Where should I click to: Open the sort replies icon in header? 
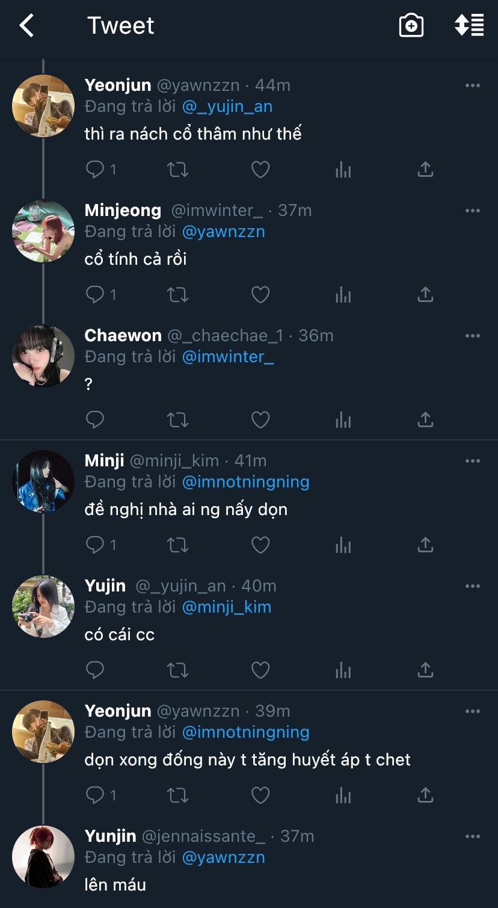(x=469, y=26)
